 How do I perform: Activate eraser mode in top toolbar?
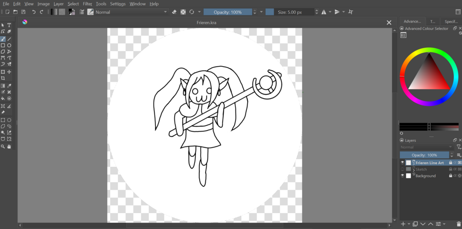(x=175, y=12)
